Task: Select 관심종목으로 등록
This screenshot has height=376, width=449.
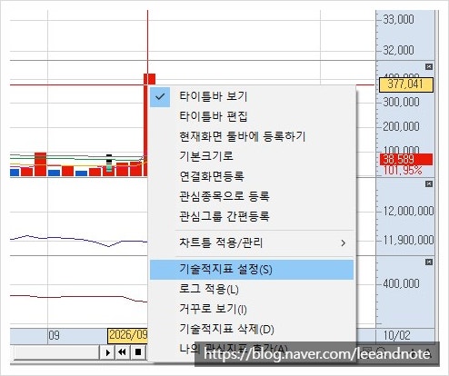Action: tap(252, 196)
